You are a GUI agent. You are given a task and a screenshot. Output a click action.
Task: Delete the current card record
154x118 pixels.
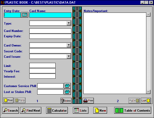66,101
